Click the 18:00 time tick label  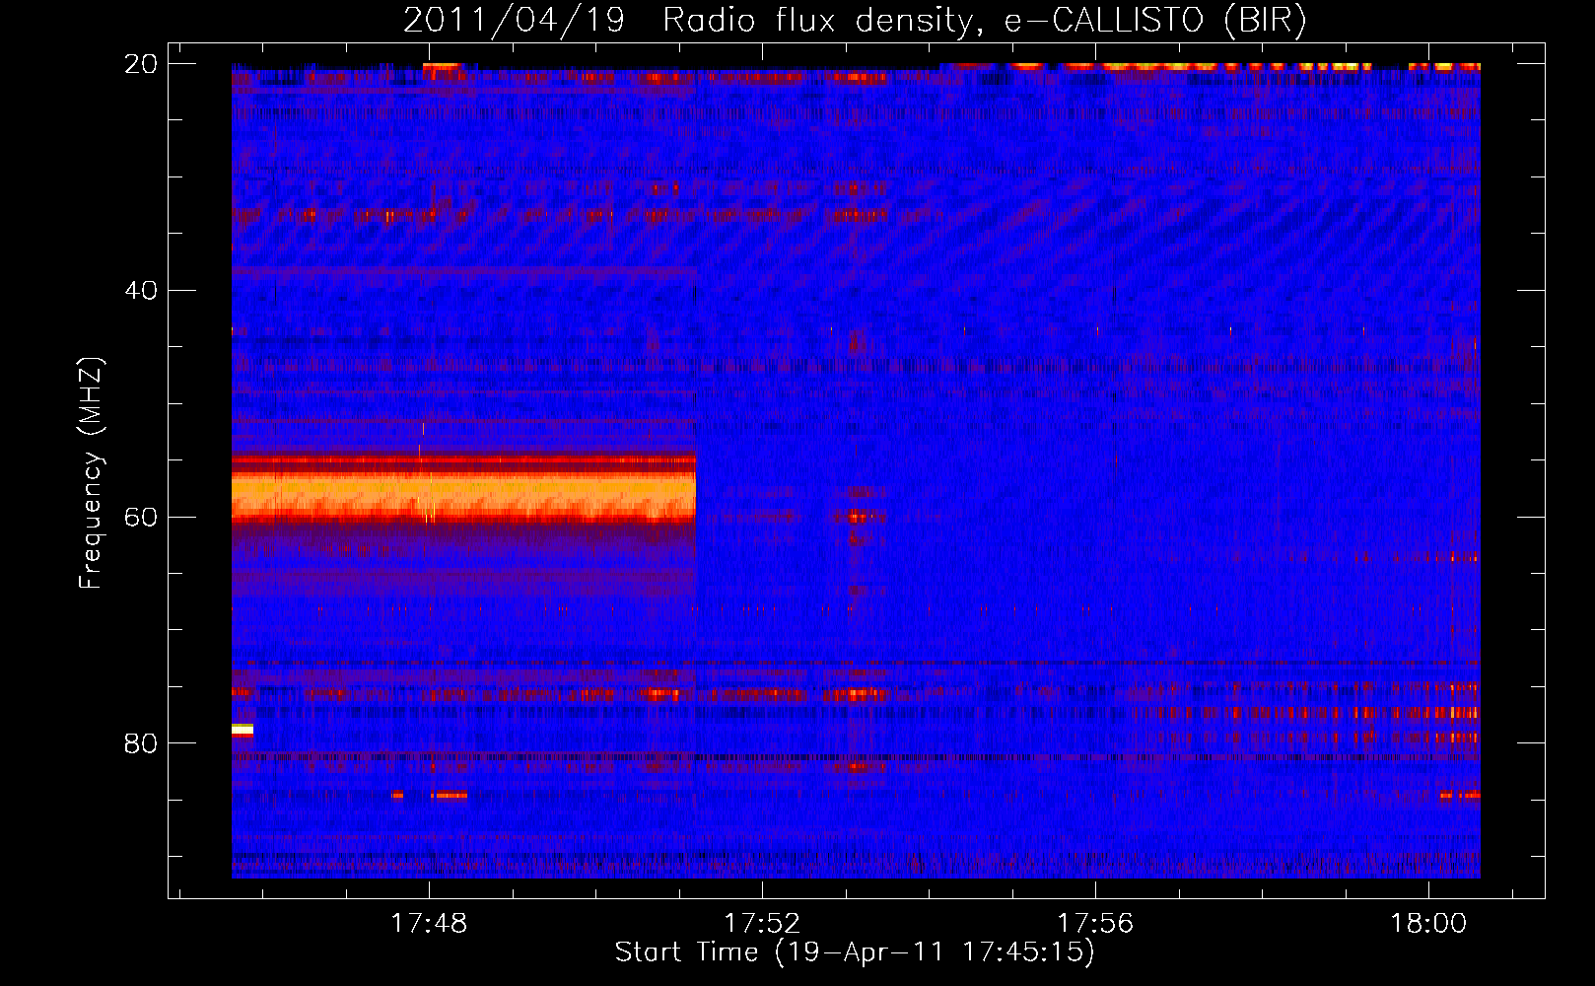[x=1428, y=924]
